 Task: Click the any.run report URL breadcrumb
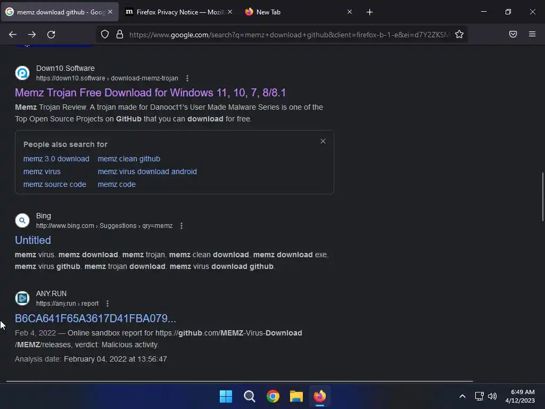pyautogui.click(x=68, y=304)
